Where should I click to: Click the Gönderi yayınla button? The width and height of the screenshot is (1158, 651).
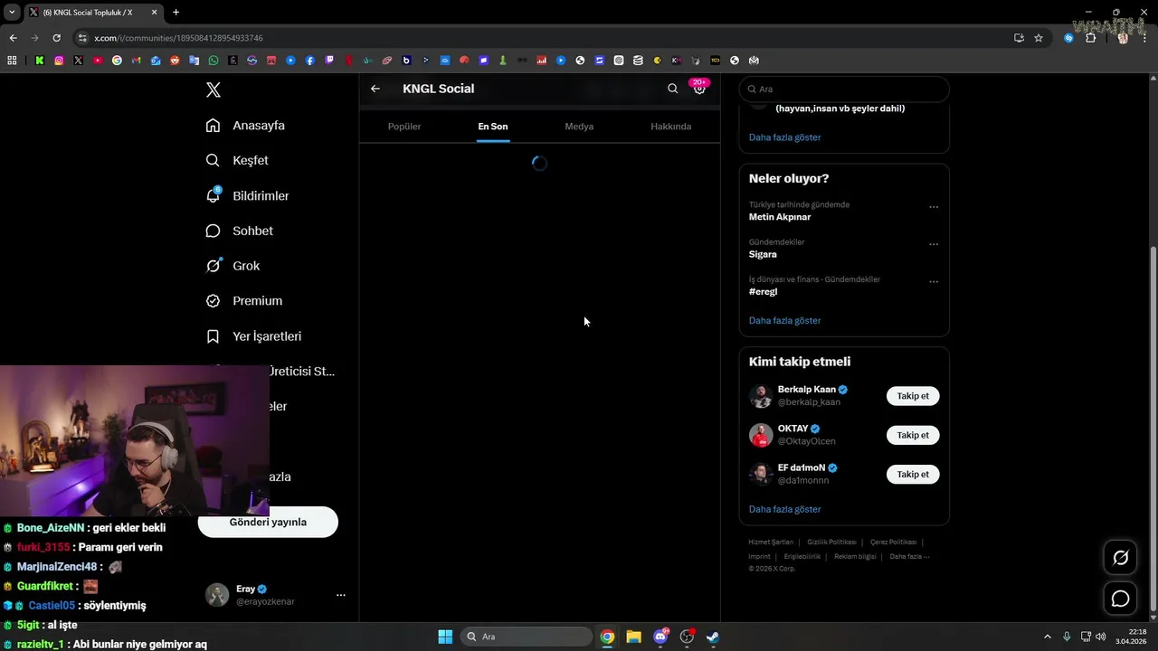[268, 522]
